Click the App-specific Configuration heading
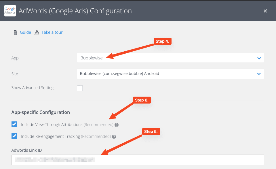This screenshot has width=276, height=169. tap(41, 112)
